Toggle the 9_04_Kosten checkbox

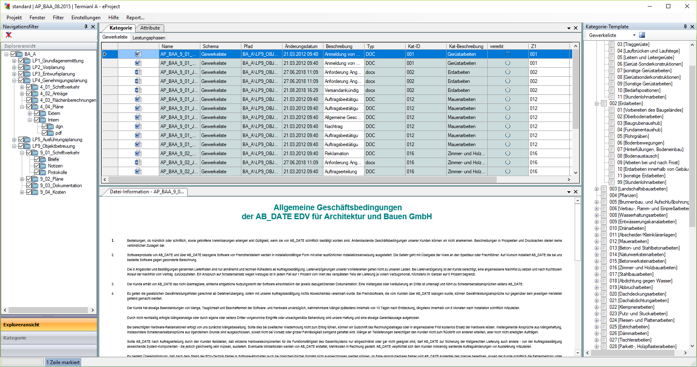pos(29,192)
